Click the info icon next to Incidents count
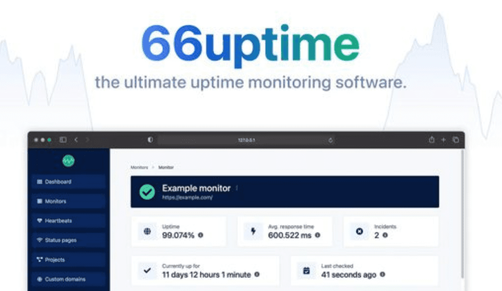502x291 pixels. [385, 235]
